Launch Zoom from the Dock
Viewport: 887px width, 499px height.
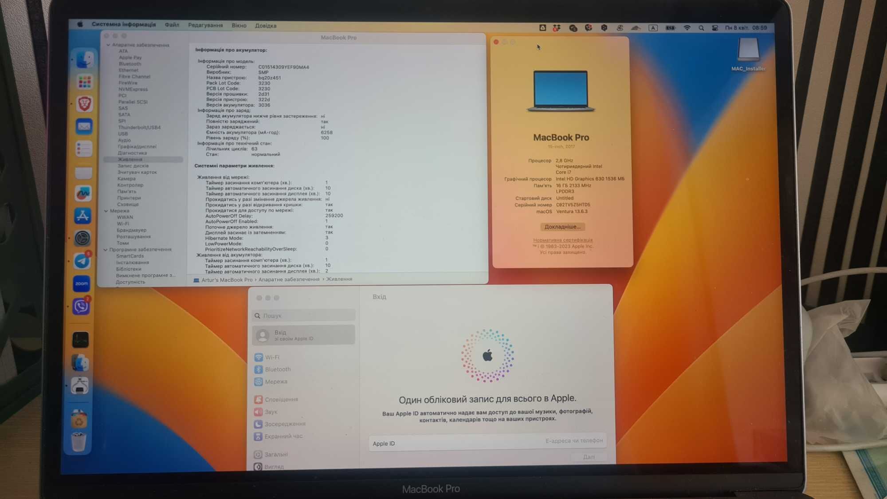82,283
